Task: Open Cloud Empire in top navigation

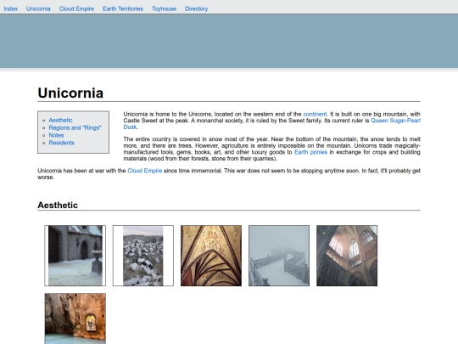Action: (76, 8)
